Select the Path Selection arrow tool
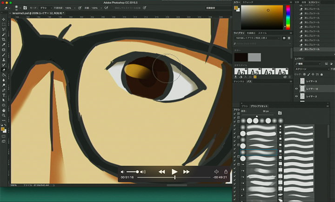This screenshot has height=202, width=335. [x=4, y=100]
